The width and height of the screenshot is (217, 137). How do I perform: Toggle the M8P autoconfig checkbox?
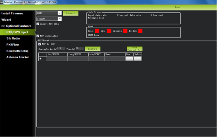pos(38,36)
